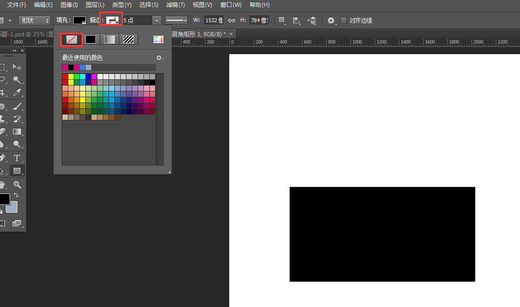Open the 滤镜(T) menu
The width and height of the screenshot is (520, 307).
click(175, 5)
